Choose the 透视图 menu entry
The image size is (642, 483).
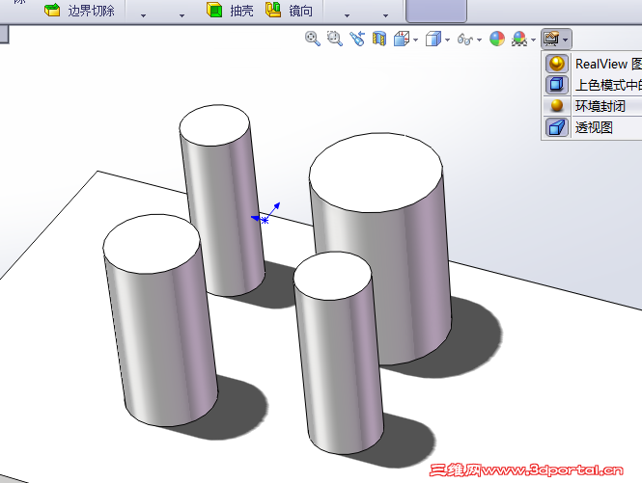click(x=593, y=127)
